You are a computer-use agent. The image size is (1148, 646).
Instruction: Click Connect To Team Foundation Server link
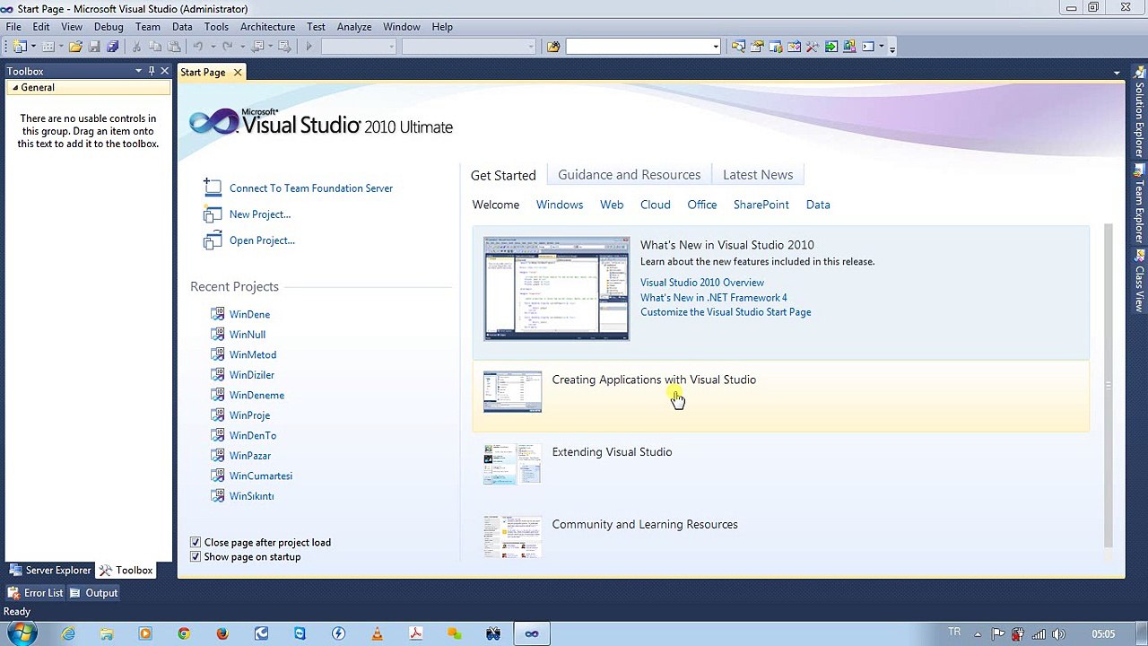(310, 188)
